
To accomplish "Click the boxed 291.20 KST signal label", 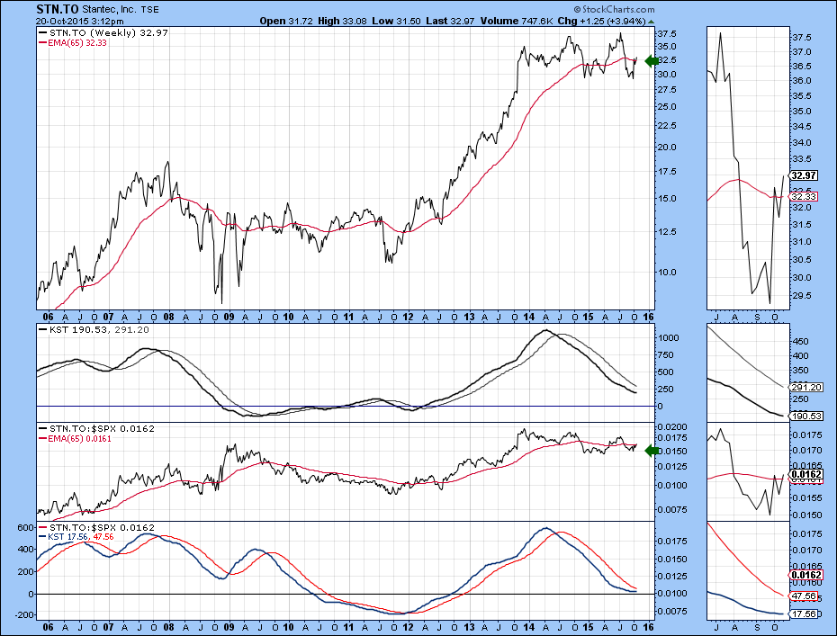I will 806,387.
